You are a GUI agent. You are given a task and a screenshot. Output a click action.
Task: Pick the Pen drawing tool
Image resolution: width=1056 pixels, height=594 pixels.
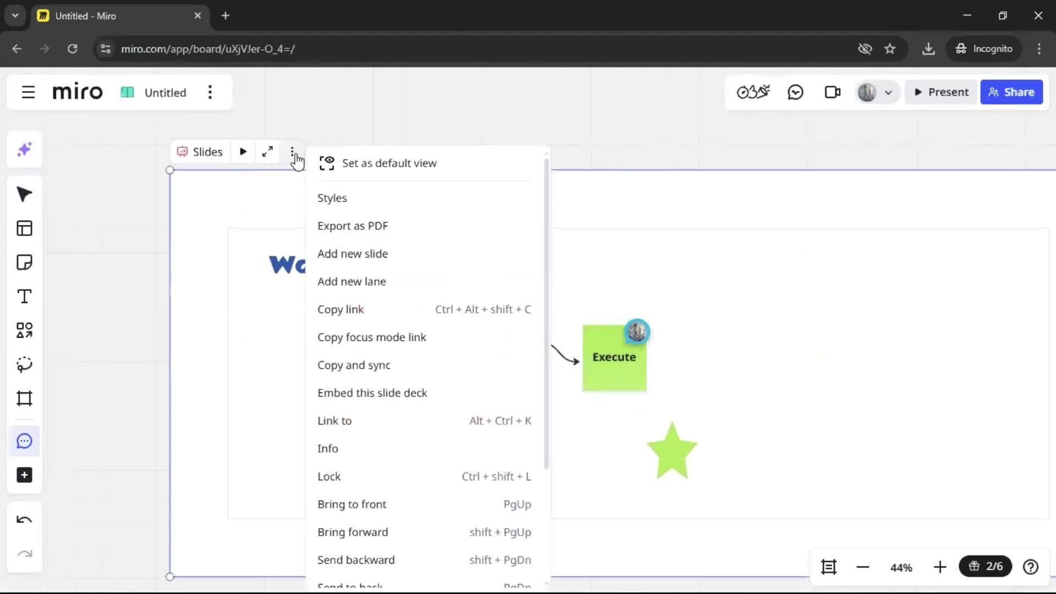click(x=24, y=365)
